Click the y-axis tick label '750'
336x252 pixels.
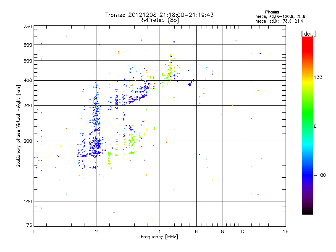[x=28, y=26]
